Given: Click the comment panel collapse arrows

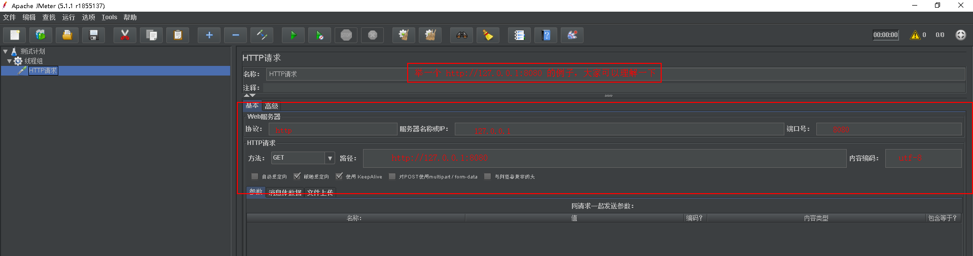Looking at the screenshot, I should (x=249, y=95).
